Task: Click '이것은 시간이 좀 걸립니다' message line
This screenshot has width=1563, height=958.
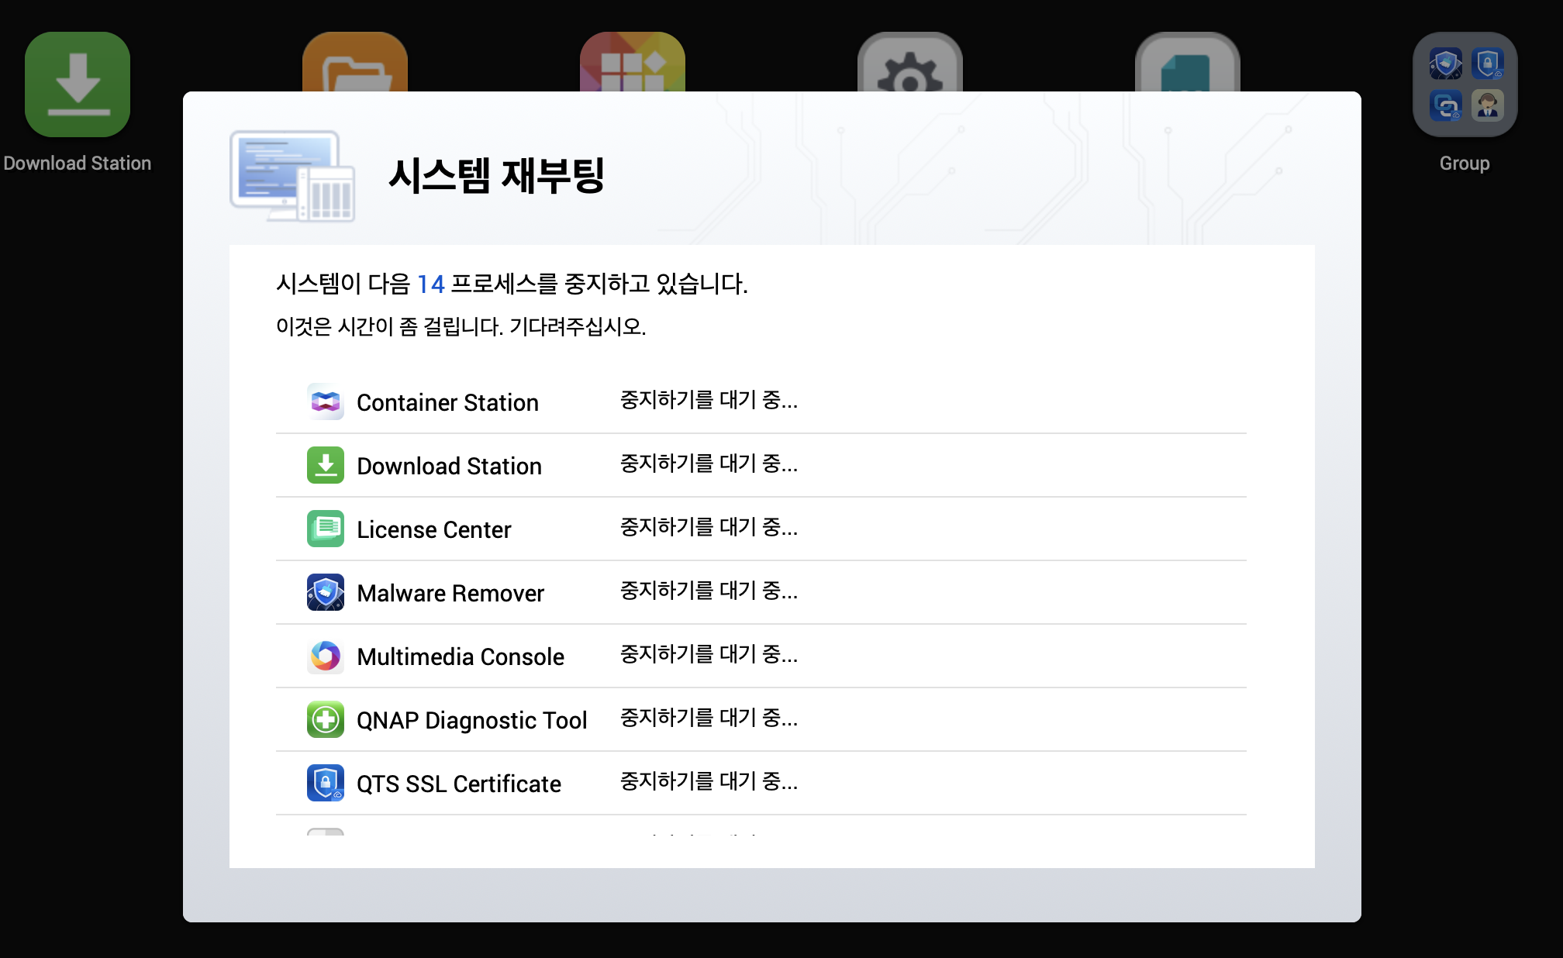Action: point(461,326)
